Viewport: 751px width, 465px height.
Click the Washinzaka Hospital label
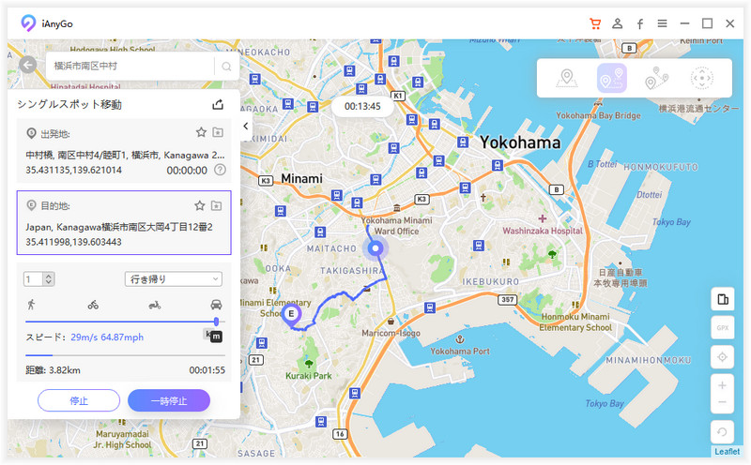(543, 231)
